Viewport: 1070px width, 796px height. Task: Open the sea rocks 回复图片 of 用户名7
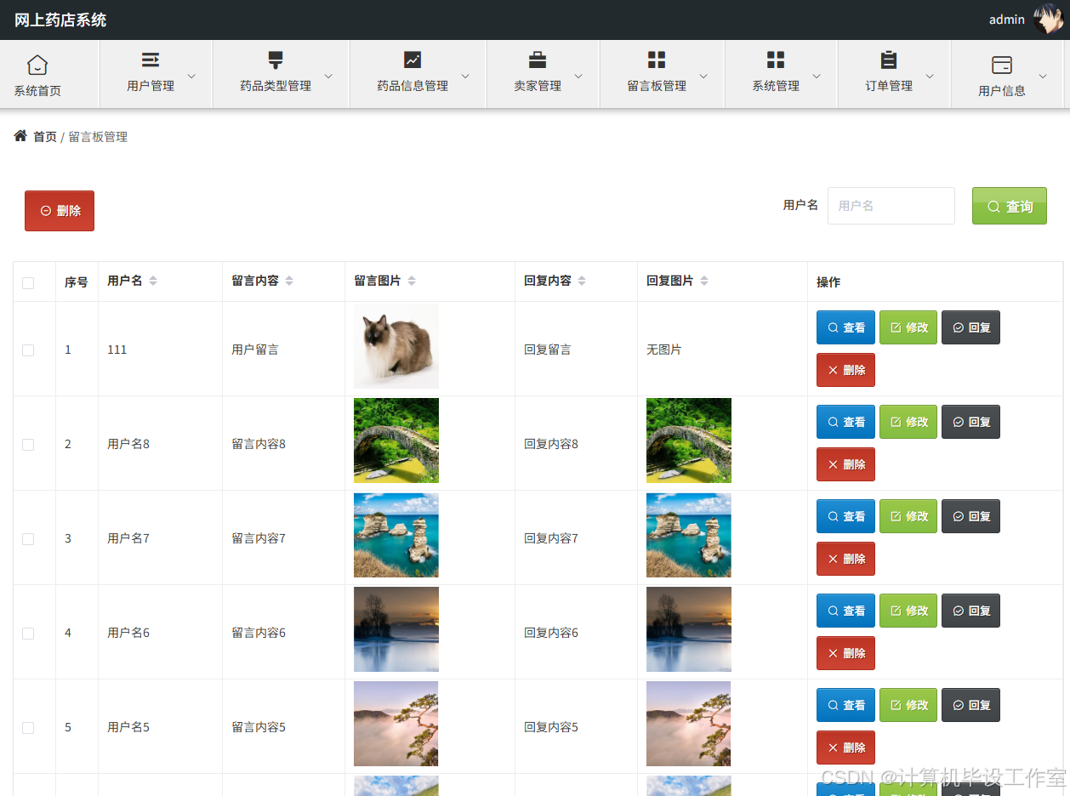click(689, 535)
